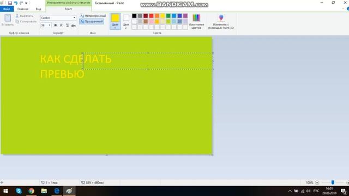Click the 100% zoom level text
The image size is (349, 196).
(x=309, y=183)
